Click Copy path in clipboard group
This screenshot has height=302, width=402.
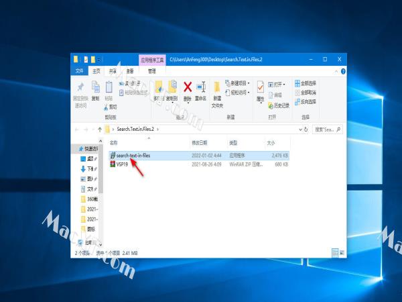130,83
